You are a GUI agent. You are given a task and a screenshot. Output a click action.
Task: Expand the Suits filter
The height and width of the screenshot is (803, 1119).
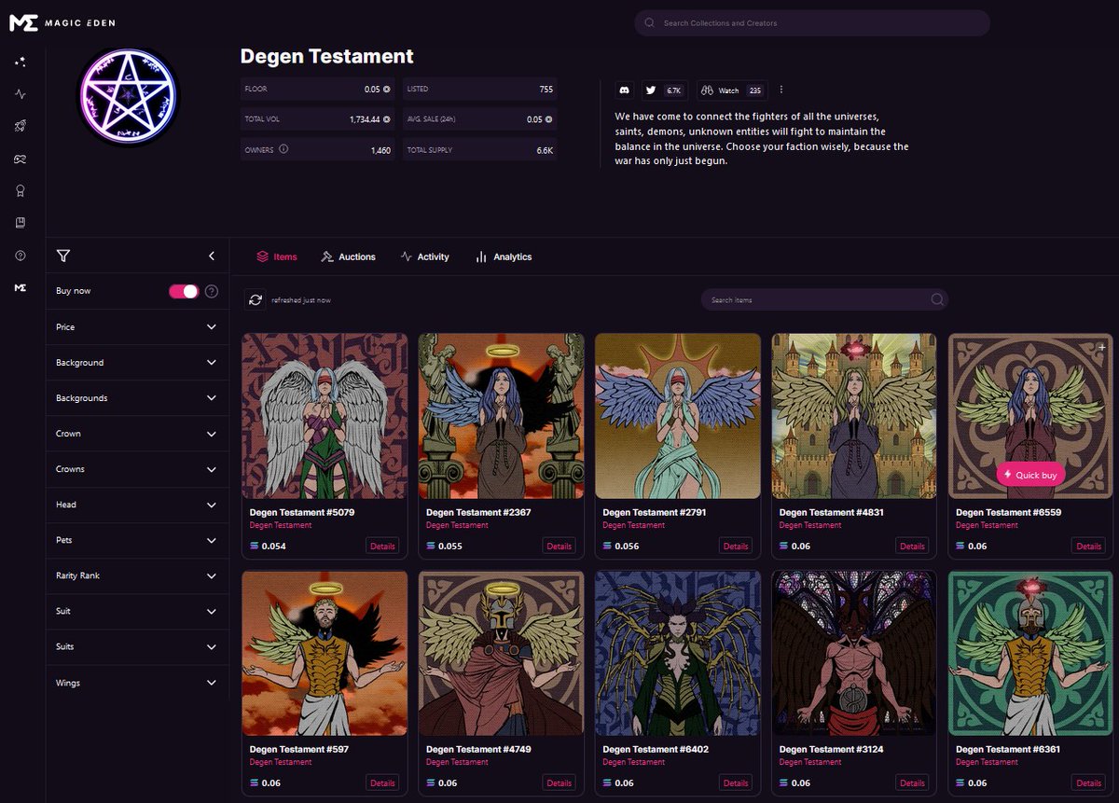[136, 646]
